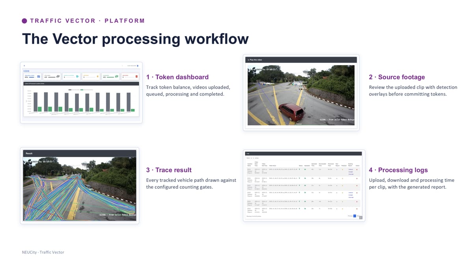Click the grey stacked-windows icon on the second dashboard tile
Viewport: 473px width, 266px height.
tap(58, 76)
